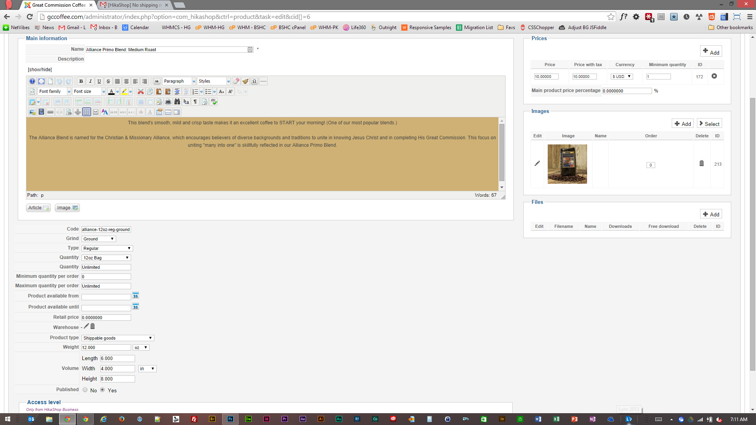Open text color picker swatch
The image size is (756, 425).
point(111,91)
